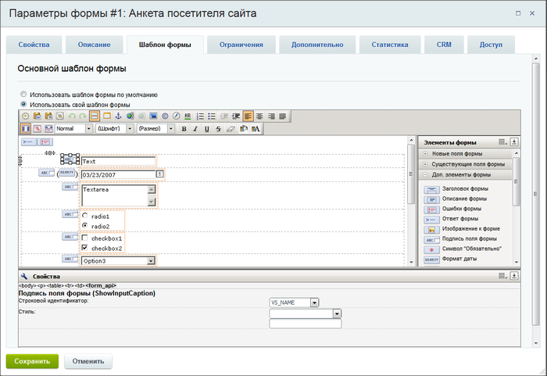Viewport: 547px width, 376px height.
Task: Click the Undo arrow in the toolbar
Action: [x=72, y=116]
